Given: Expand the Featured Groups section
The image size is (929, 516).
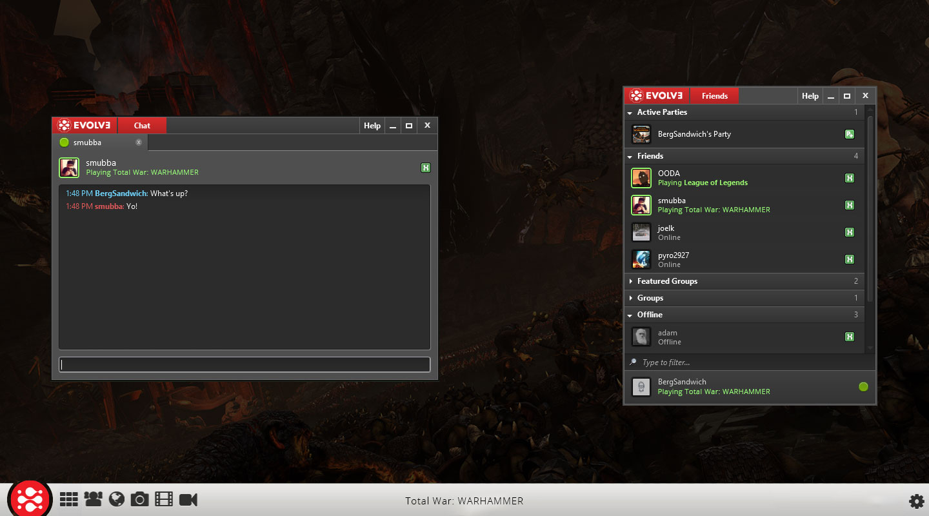Looking at the screenshot, I should [630, 281].
